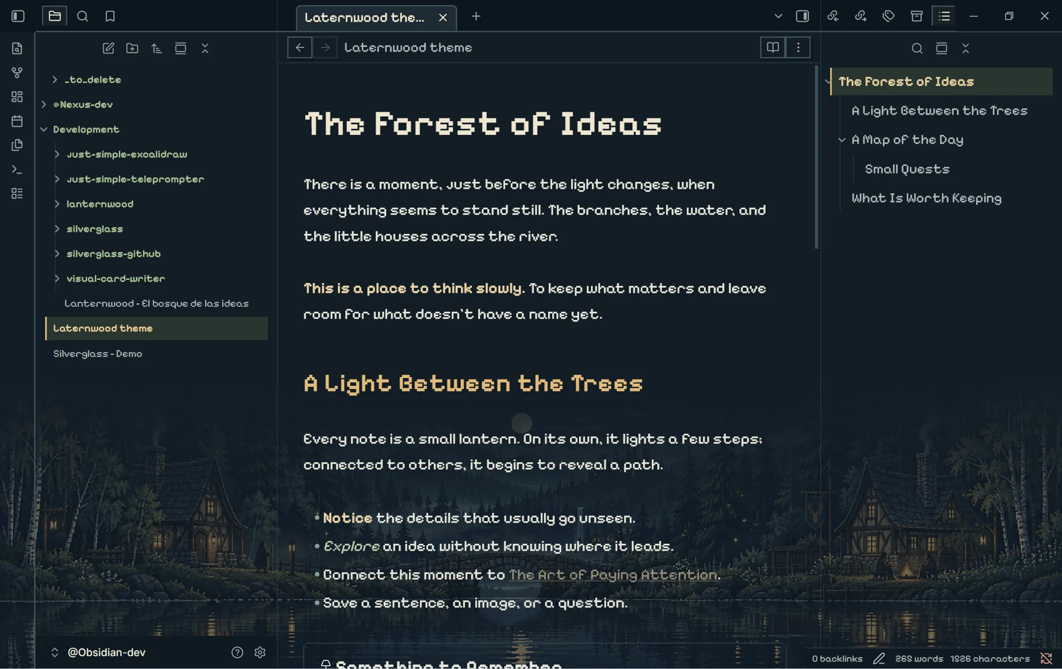1062x669 pixels.
Task: Expand the Nexus-dev folder
Action: pyautogui.click(x=44, y=105)
